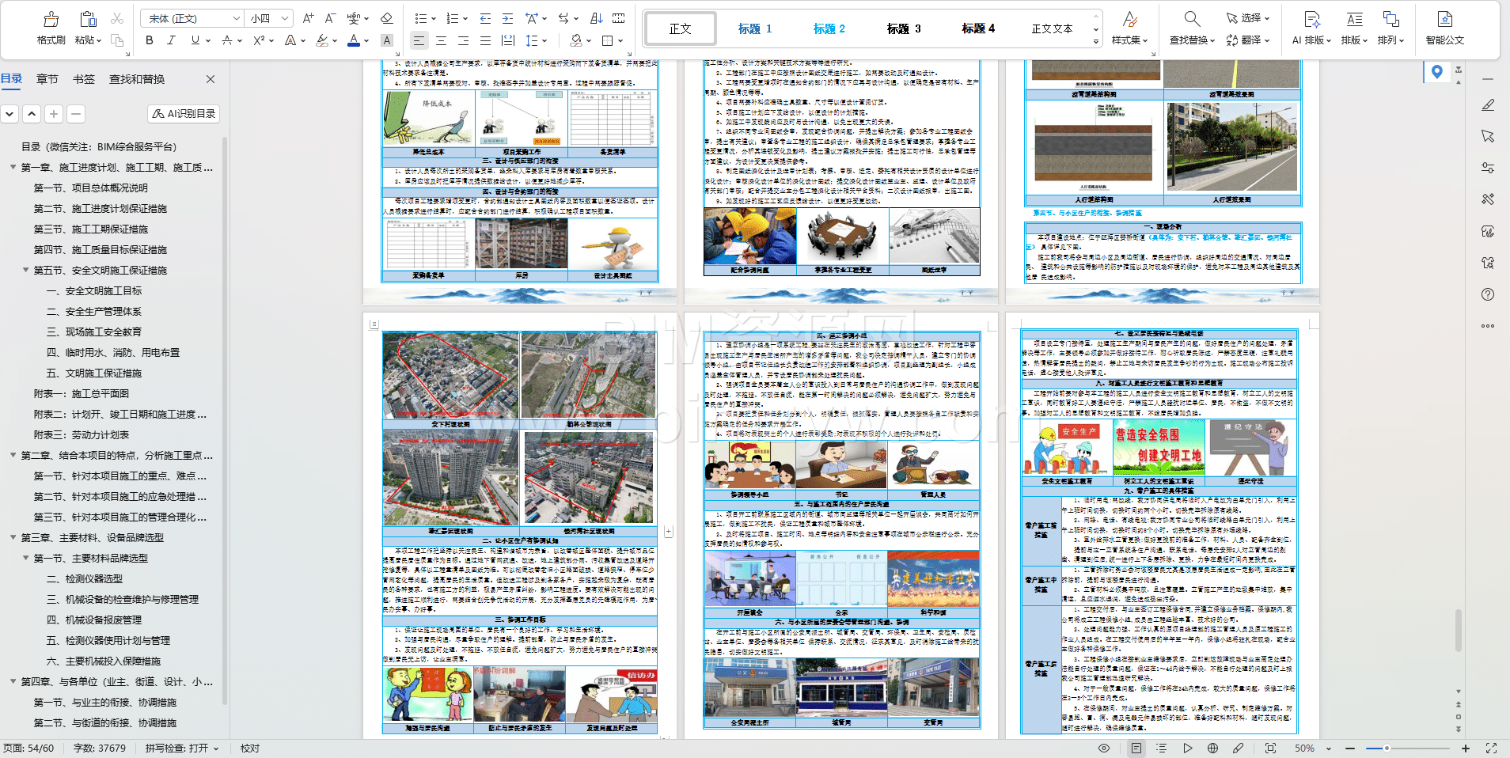Image resolution: width=1510 pixels, height=758 pixels.
Task: Switch to the 章节 tab
Action: pos(47,79)
